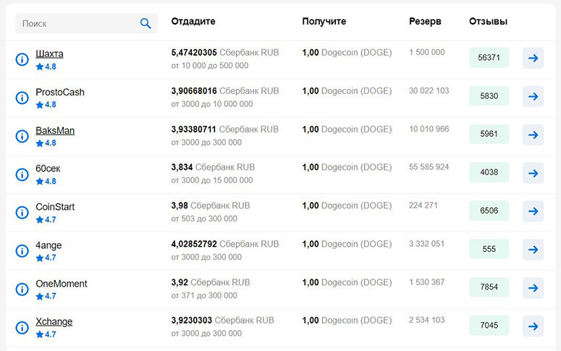Click the arrow button in 60сек row
Viewport: 561px width, 351px height.
point(533,173)
